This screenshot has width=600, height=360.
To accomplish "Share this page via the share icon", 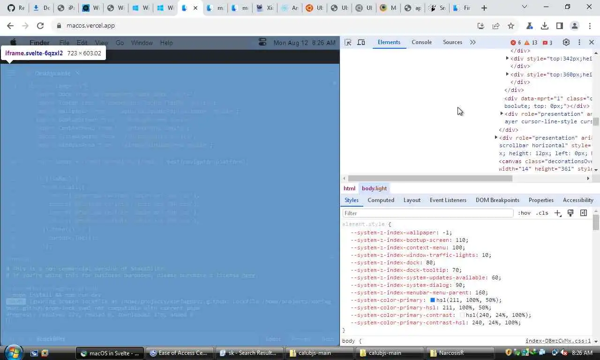I will click(496, 26).
